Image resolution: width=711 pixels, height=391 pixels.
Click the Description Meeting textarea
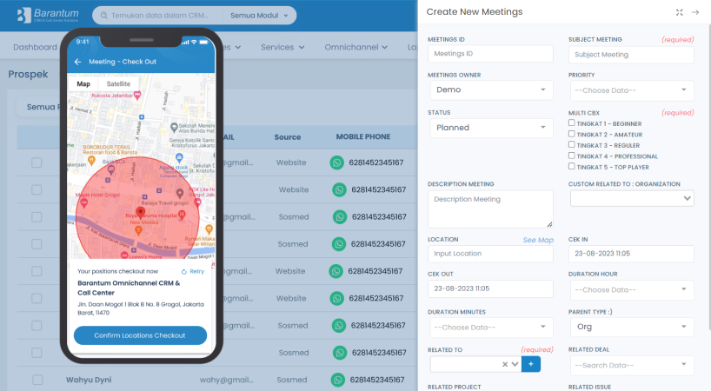click(x=490, y=209)
